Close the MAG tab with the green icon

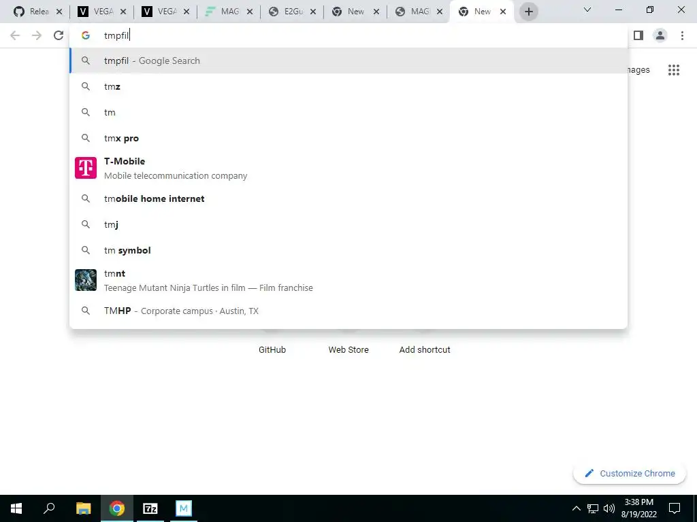pos(250,12)
